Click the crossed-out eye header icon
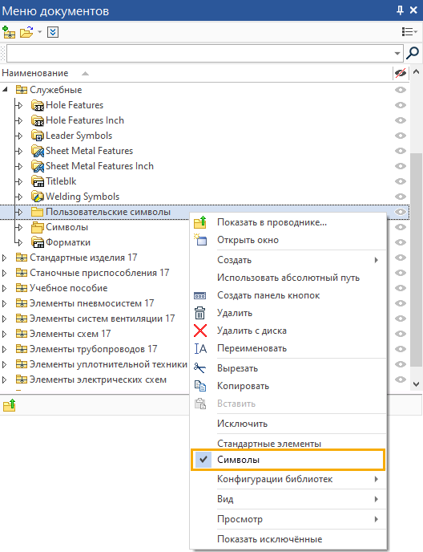Screen dimensions: 423x552 click(x=401, y=73)
